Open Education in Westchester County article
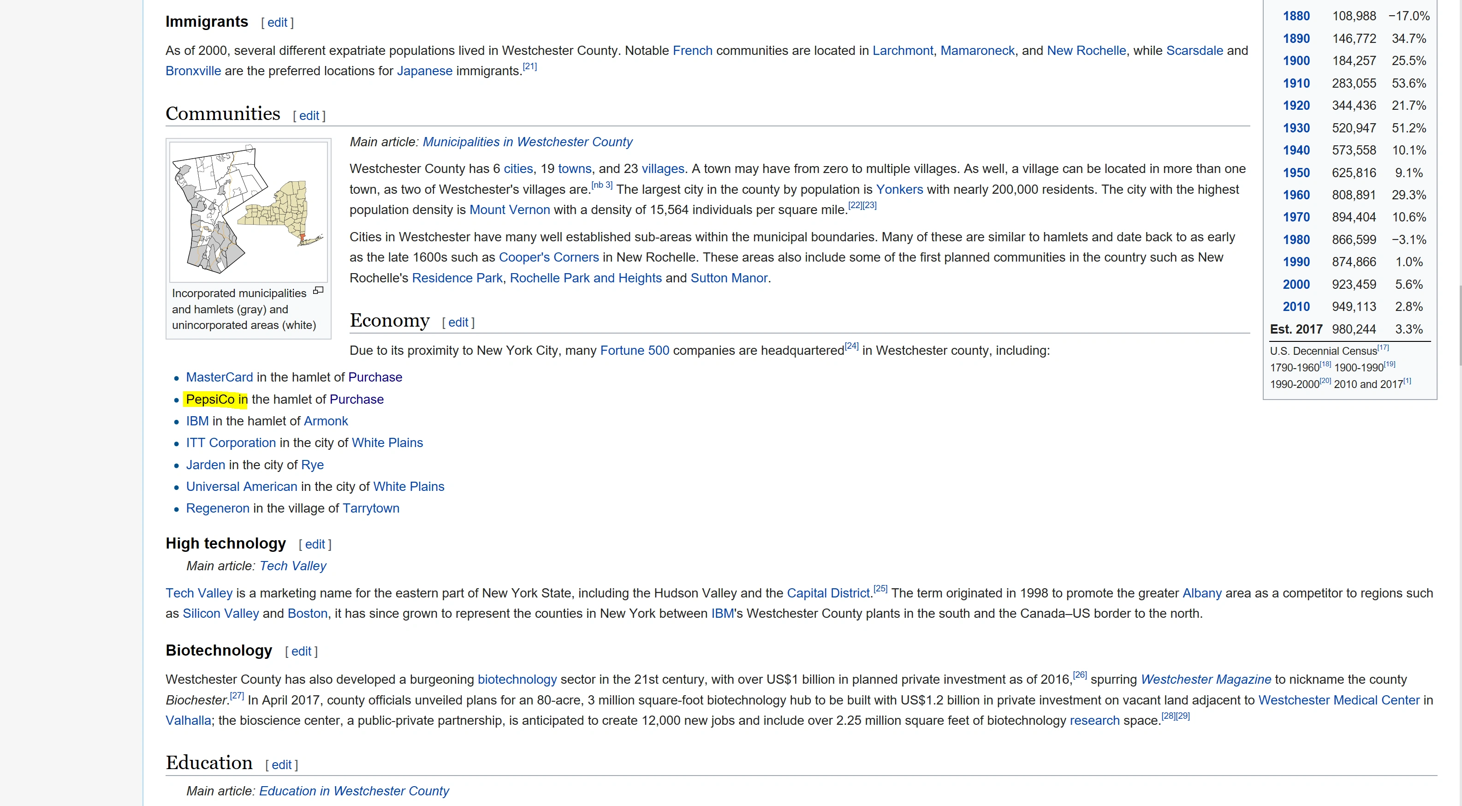The image size is (1462, 806). pos(354,791)
